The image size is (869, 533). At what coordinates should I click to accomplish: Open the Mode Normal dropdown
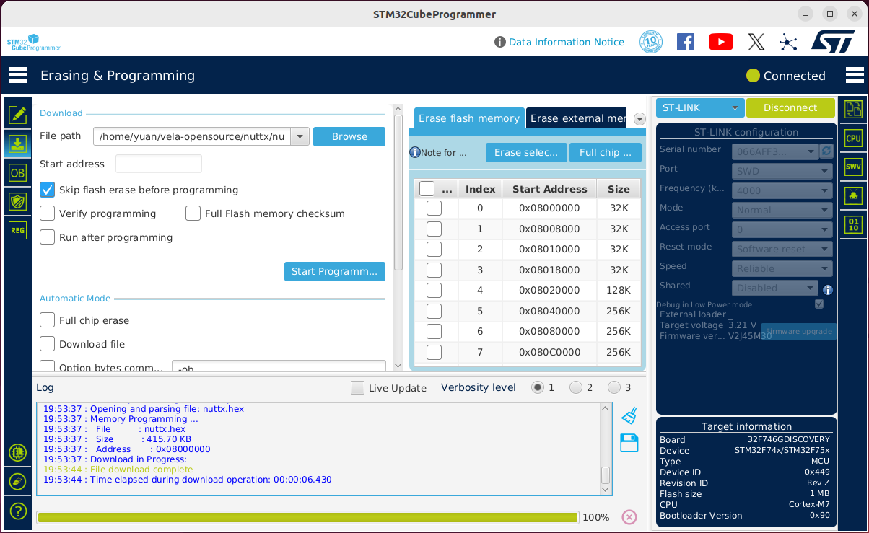click(x=782, y=210)
